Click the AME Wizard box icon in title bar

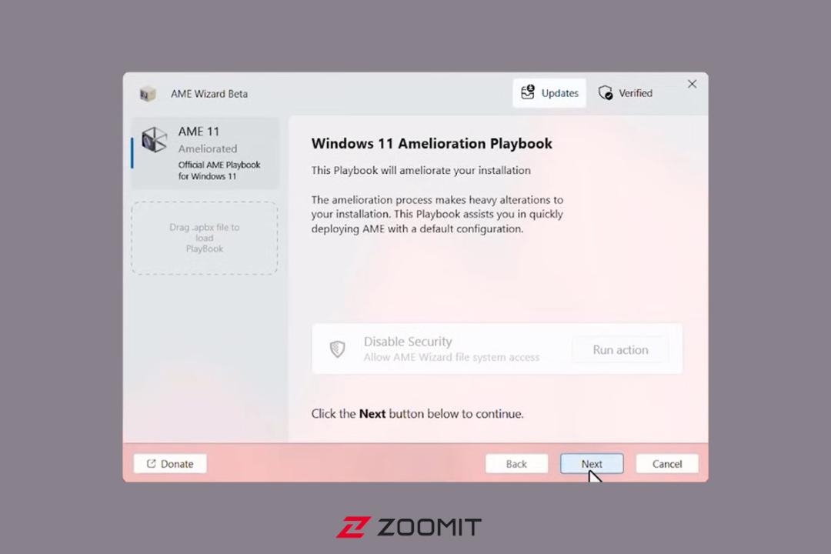pyautogui.click(x=147, y=94)
